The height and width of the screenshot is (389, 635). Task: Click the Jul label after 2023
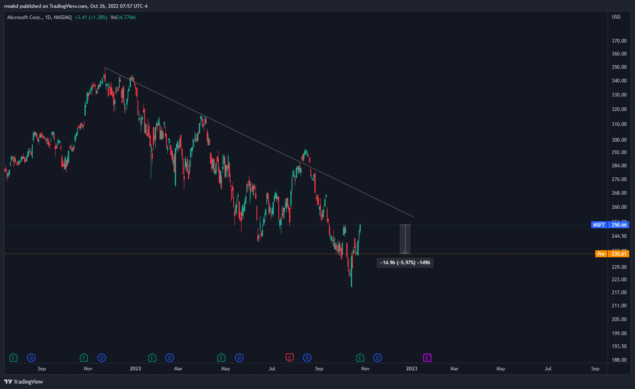click(x=548, y=369)
